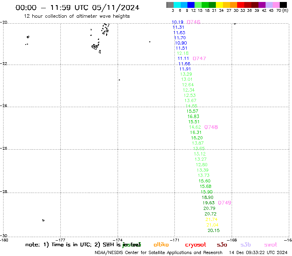The image size is (292, 256).
Task: Click the 11.91 wave height reading
Action: [185, 69]
